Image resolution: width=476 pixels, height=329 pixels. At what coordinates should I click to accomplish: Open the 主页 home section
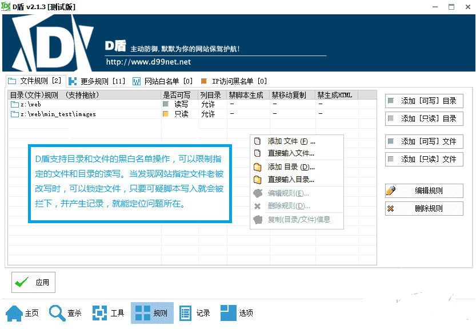[x=23, y=313]
